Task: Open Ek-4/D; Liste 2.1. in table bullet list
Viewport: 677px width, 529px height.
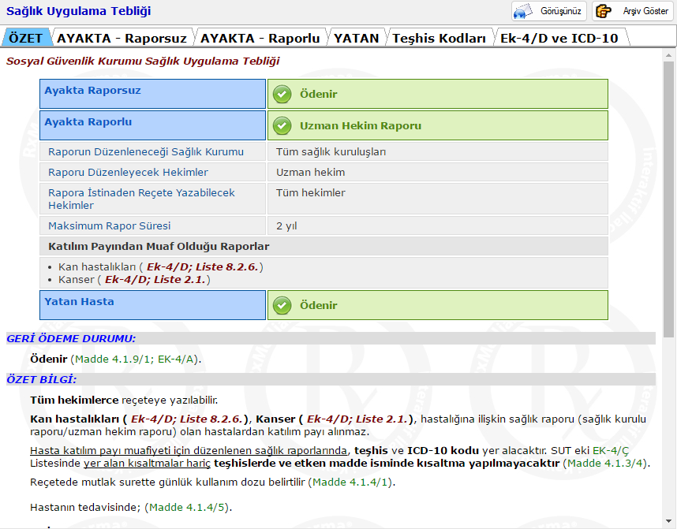Action: pyautogui.click(x=155, y=280)
